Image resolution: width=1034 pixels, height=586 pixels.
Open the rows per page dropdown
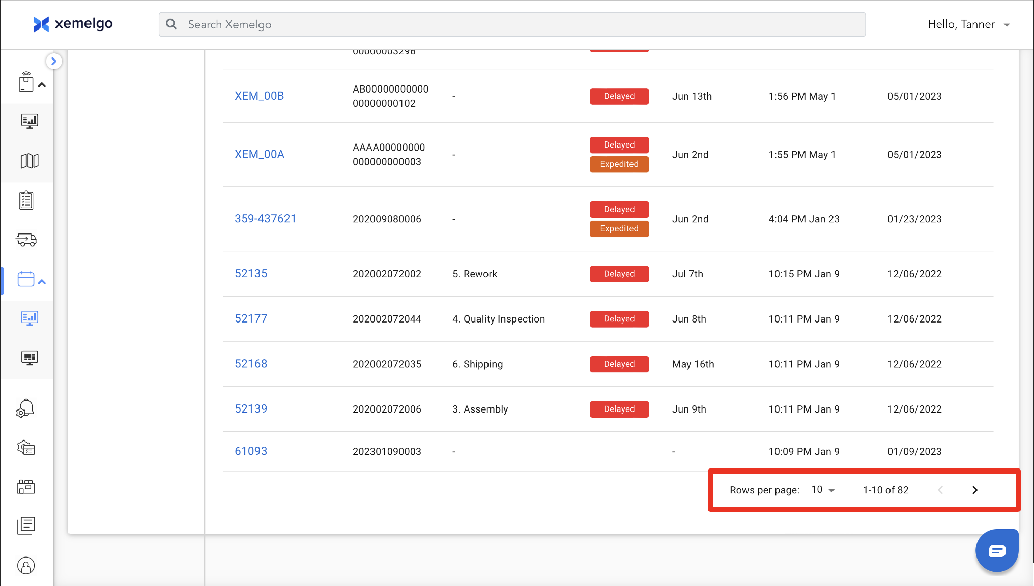coord(823,490)
